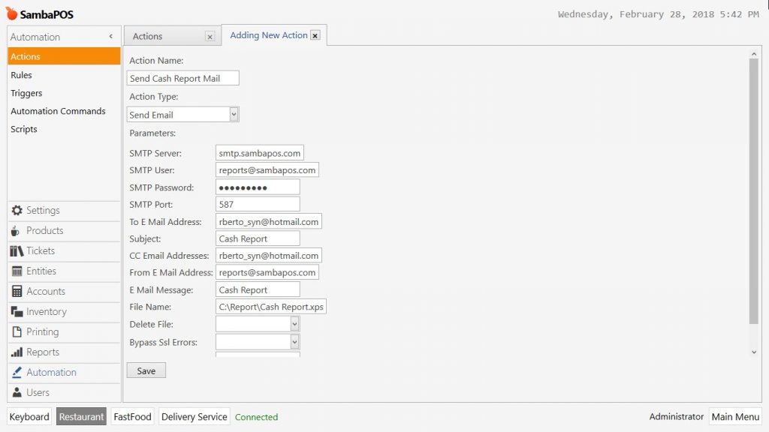Focus the E Mail Message field

(258, 289)
